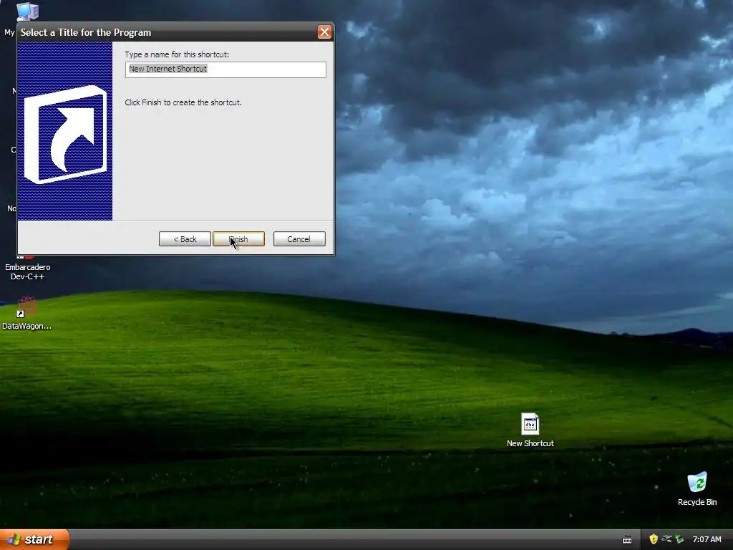Click the Embarcadero Dev-C++ desktop label
The height and width of the screenshot is (550, 733).
pos(28,271)
